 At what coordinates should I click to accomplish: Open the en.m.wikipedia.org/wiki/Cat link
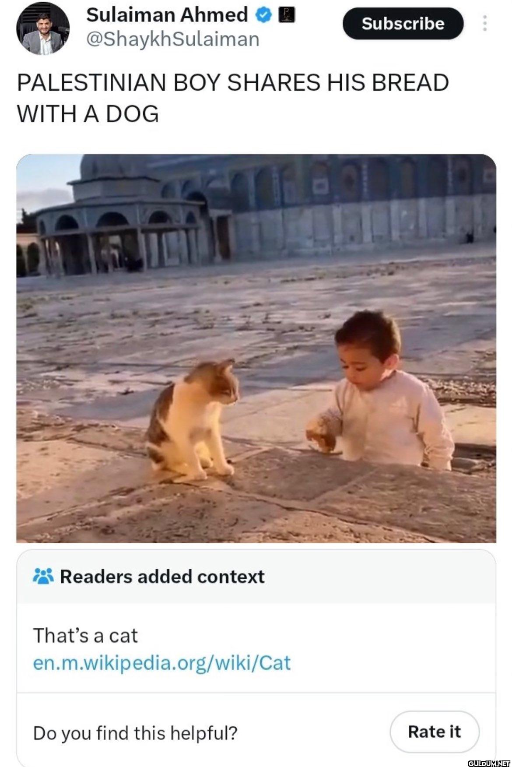[x=161, y=663]
